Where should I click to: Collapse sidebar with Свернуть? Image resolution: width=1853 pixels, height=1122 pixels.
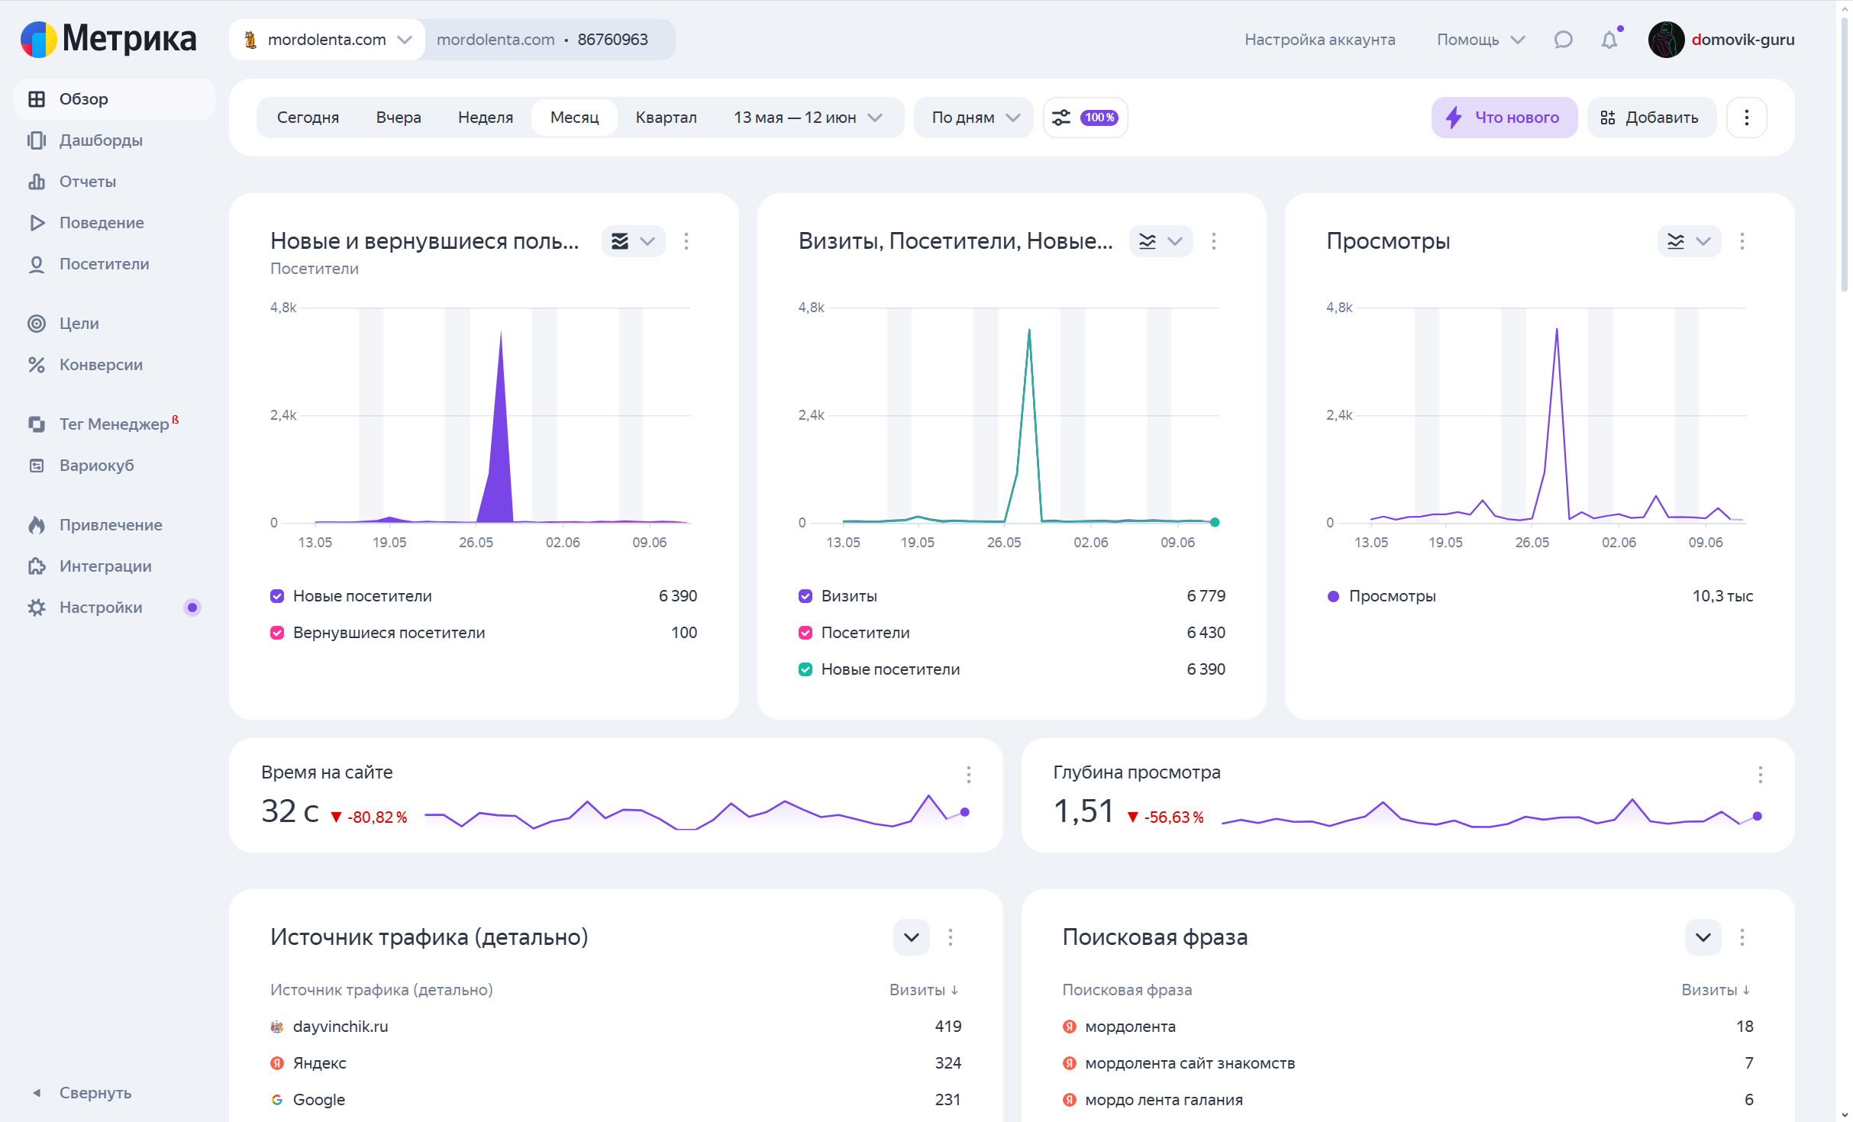point(95,1093)
